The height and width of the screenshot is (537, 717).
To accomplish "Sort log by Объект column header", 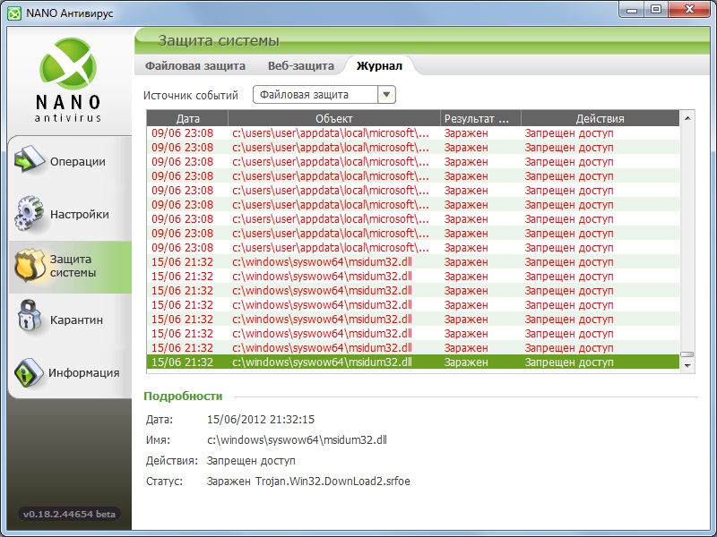I will [334, 118].
